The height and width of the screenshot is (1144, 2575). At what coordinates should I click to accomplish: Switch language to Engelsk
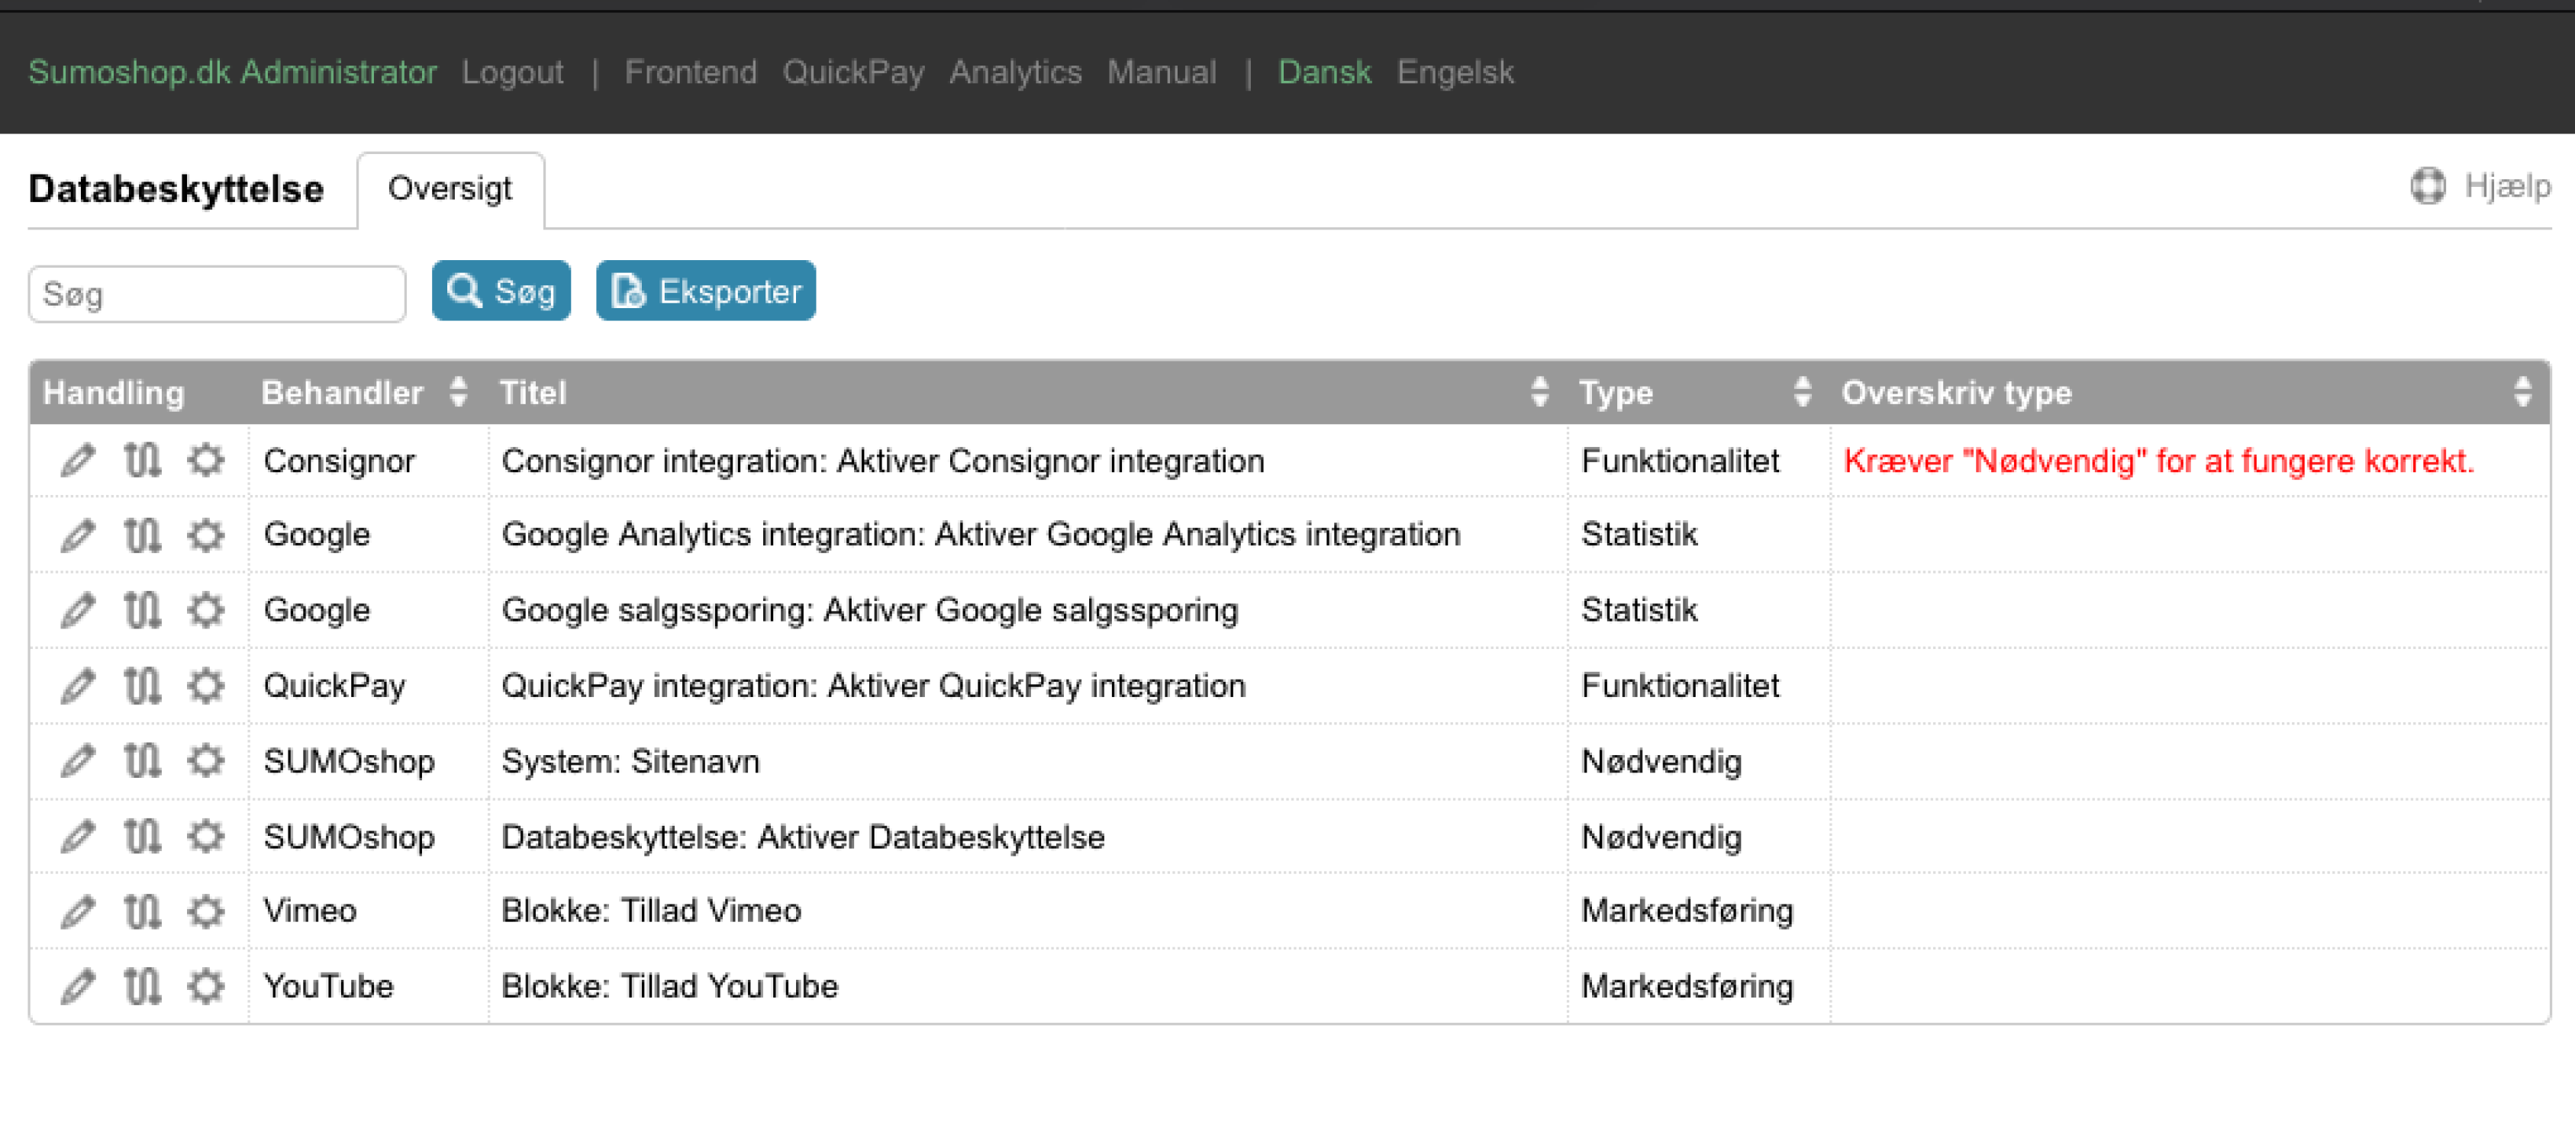(1455, 72)
